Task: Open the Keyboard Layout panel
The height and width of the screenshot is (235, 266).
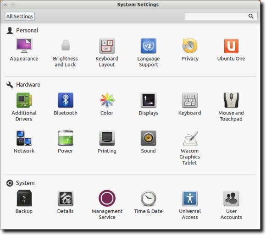Action: click(107, 53)
